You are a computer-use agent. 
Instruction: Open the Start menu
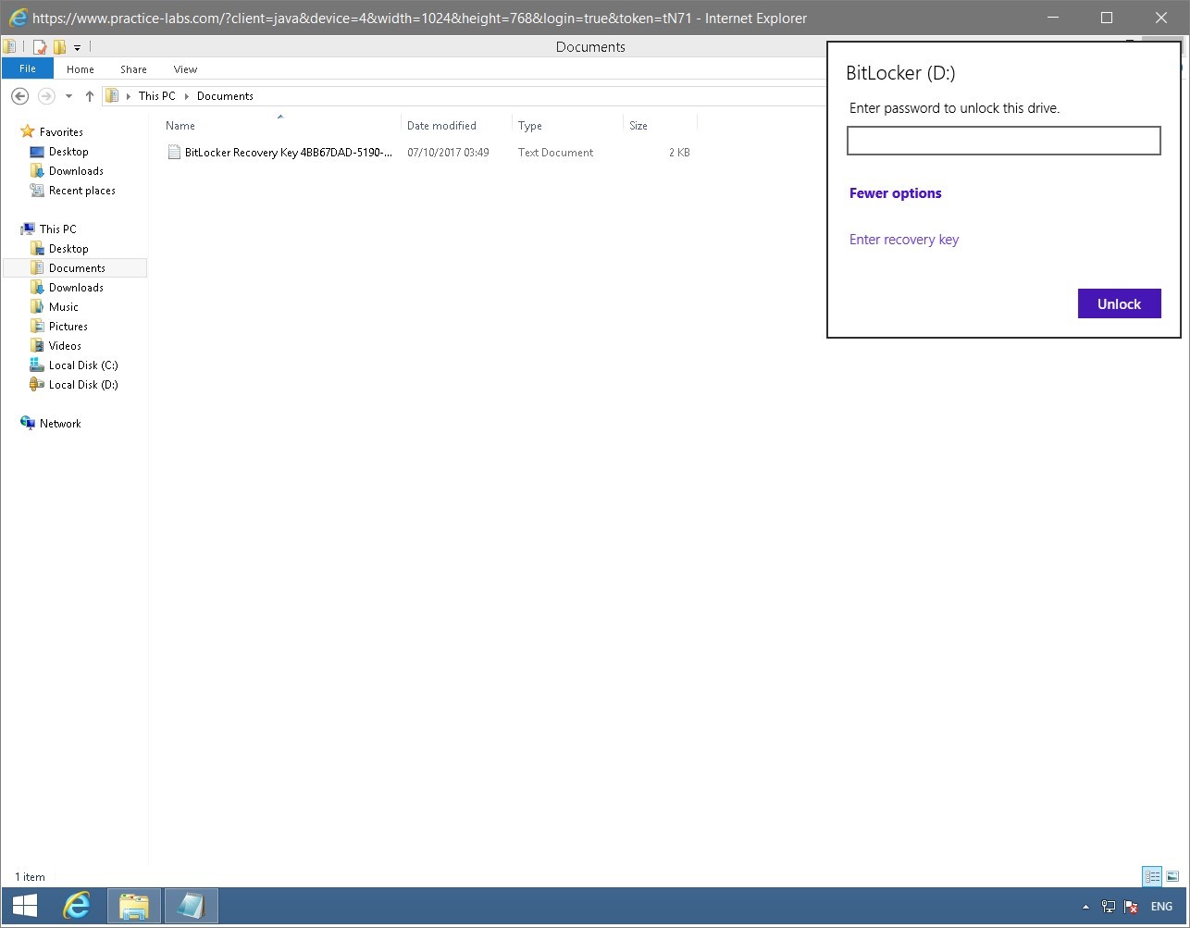click(x=23, y=906)
